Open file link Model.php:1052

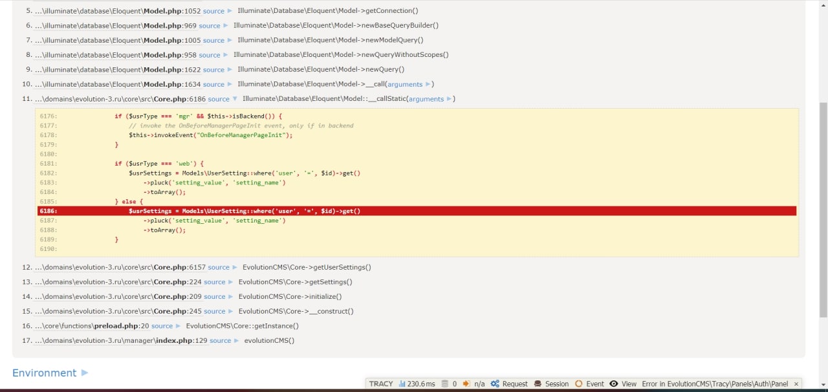[x=118, y=11]
